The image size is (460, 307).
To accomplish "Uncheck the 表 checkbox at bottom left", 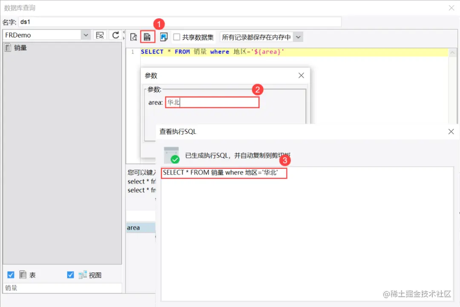I will click(11, 275).
